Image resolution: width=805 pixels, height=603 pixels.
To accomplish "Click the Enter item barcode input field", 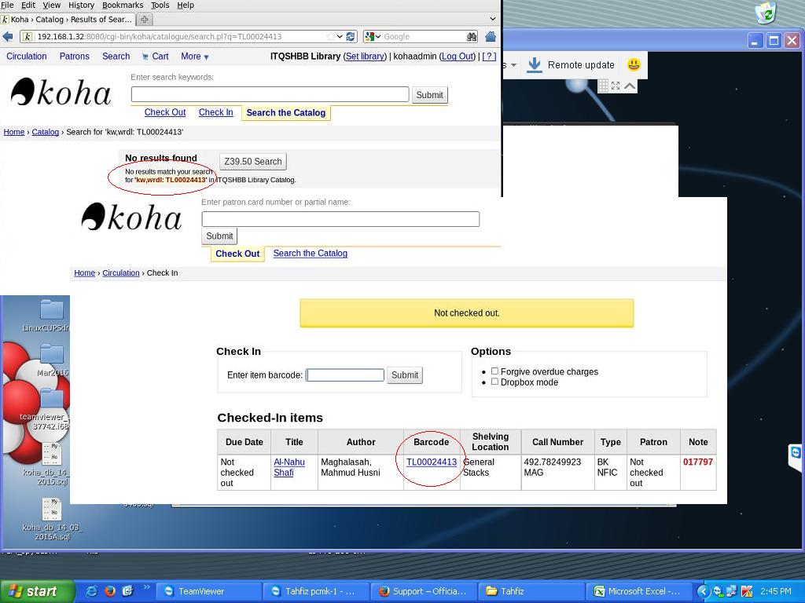I will pos(344,375).
